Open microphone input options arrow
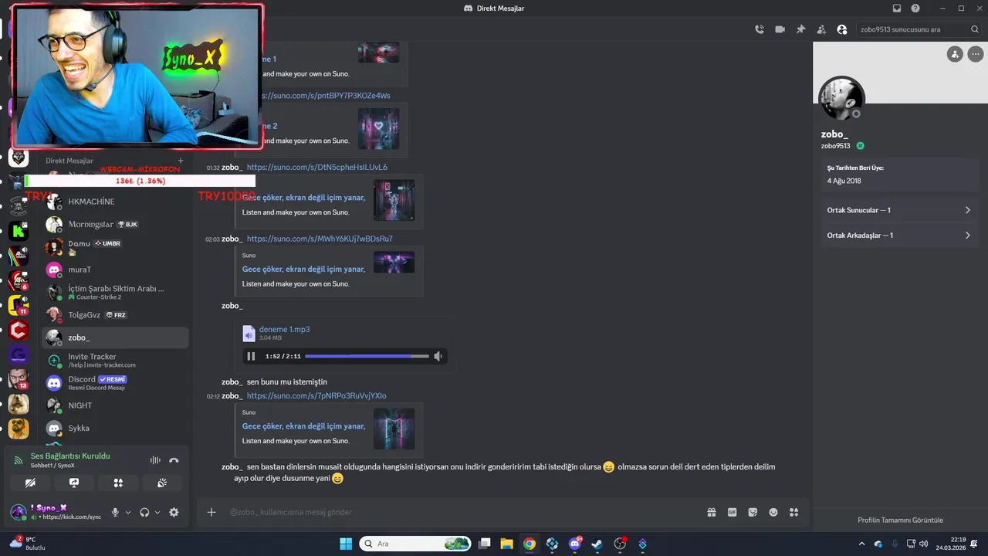Image resolution: width=988 pixels, height=556 pixels. tap(128, 512)
